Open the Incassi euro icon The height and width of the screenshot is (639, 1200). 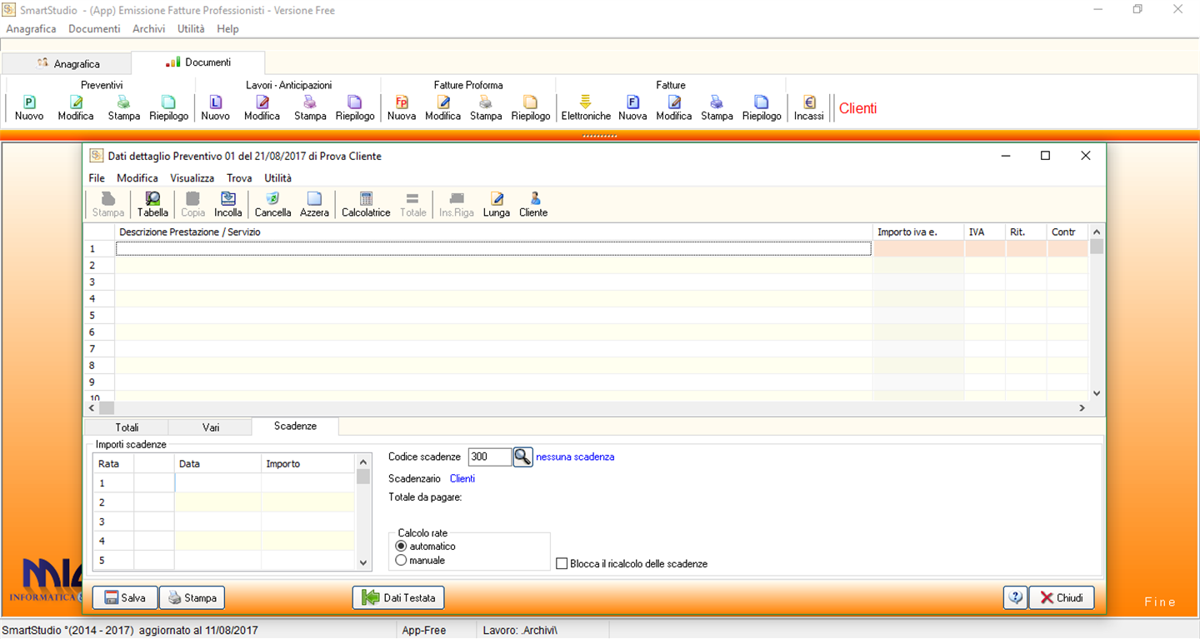808,108
